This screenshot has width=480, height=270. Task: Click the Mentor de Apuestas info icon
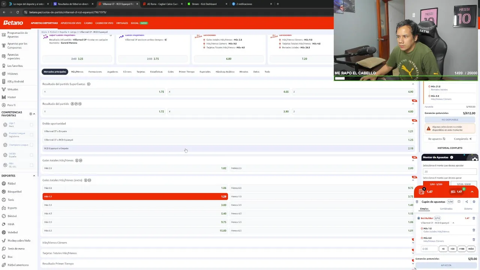(x=451, y=157)
